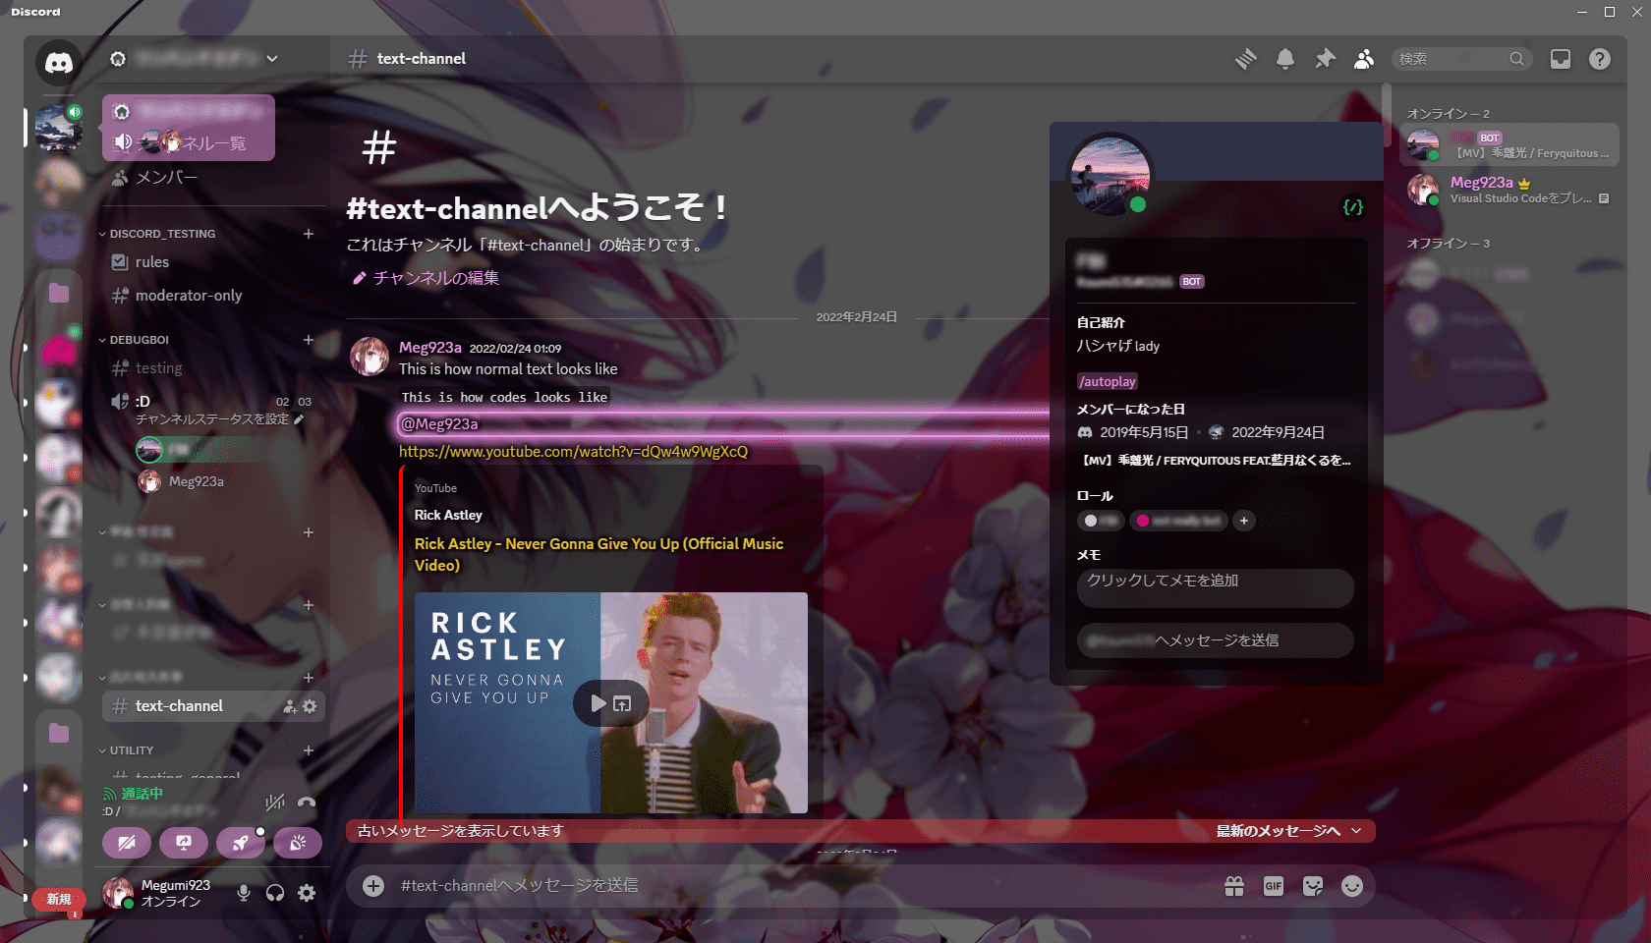The height and width of the screenshot is (943, 1651).
Task: Select the BOT user in member list
Action: click(1509, 144)
